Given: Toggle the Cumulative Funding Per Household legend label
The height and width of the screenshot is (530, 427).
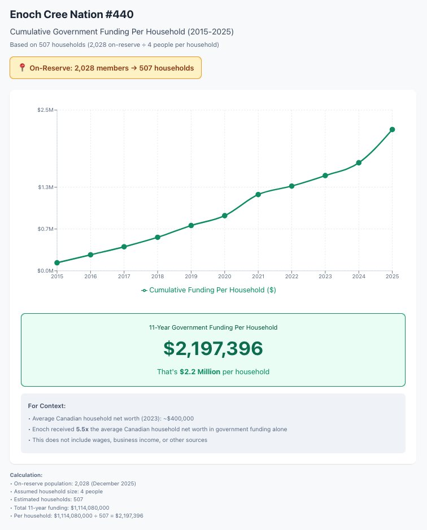Looking at the screenshot, I should pos(212,290).
